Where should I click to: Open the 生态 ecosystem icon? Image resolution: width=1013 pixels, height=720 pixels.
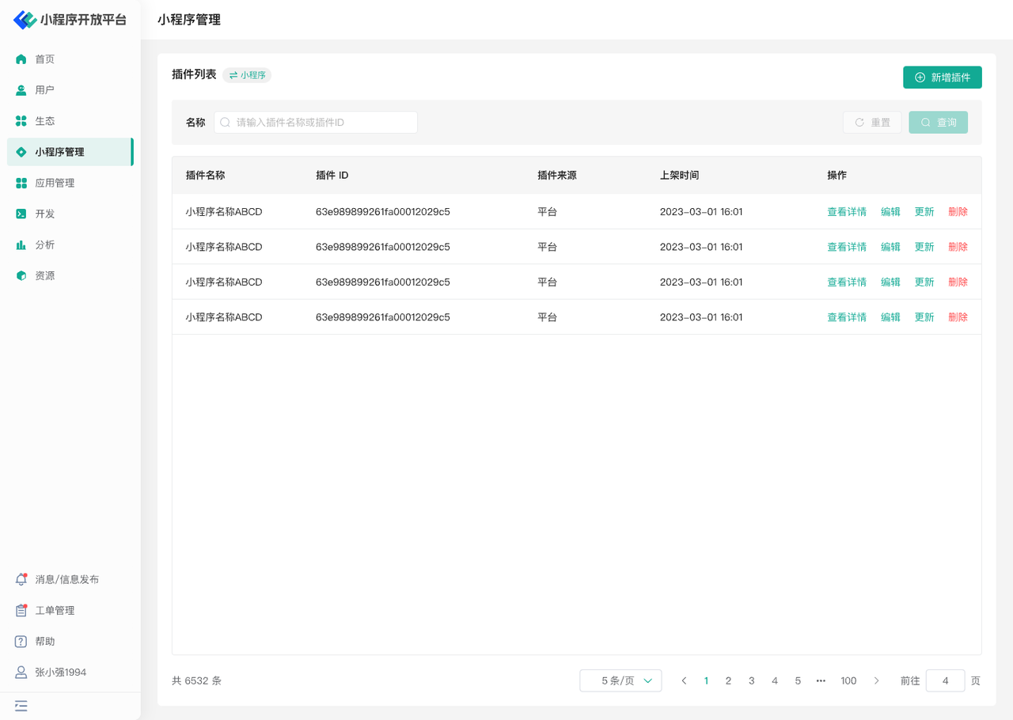click(x=21, y=121)
